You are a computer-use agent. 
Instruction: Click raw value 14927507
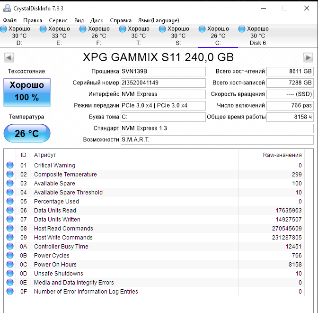[x=288, y=220]
